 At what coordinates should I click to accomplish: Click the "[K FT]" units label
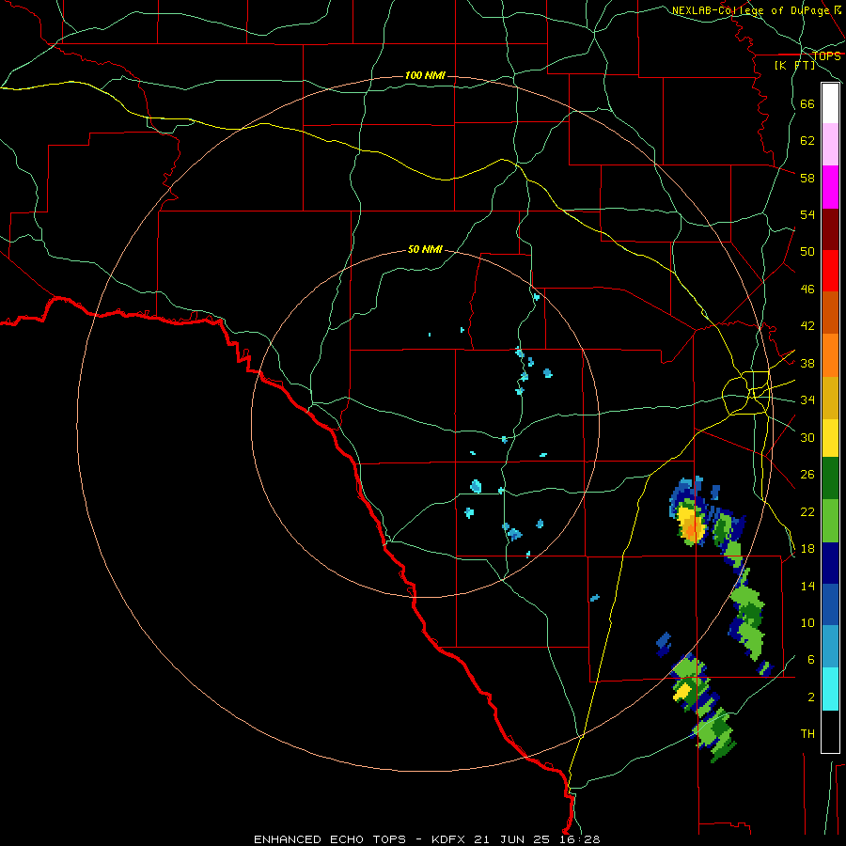point(794,65)
